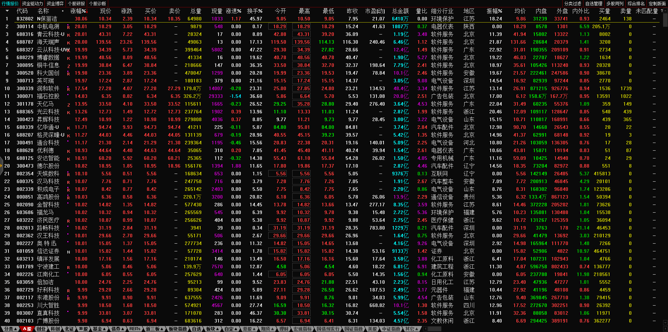Sort by the 涨幅% column header
This screenshot has width=668, height=332.
click(78, 11)
